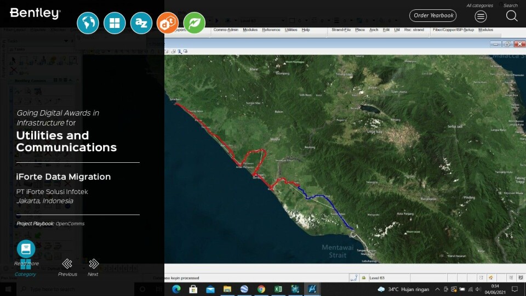The width and height of the screenshot is (526, 296).
Task: Open Microsoft Edge from the taskbar
Action: (x=176, y=289)
